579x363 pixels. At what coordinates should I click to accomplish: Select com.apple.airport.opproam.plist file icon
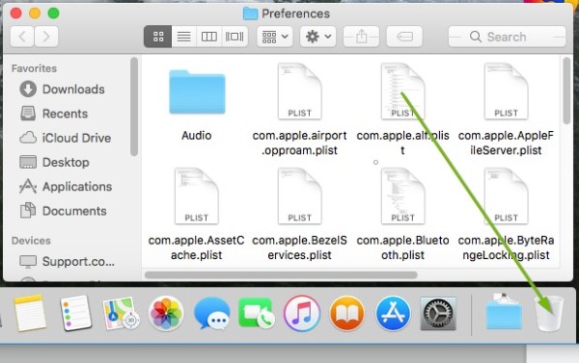[299, 91]
